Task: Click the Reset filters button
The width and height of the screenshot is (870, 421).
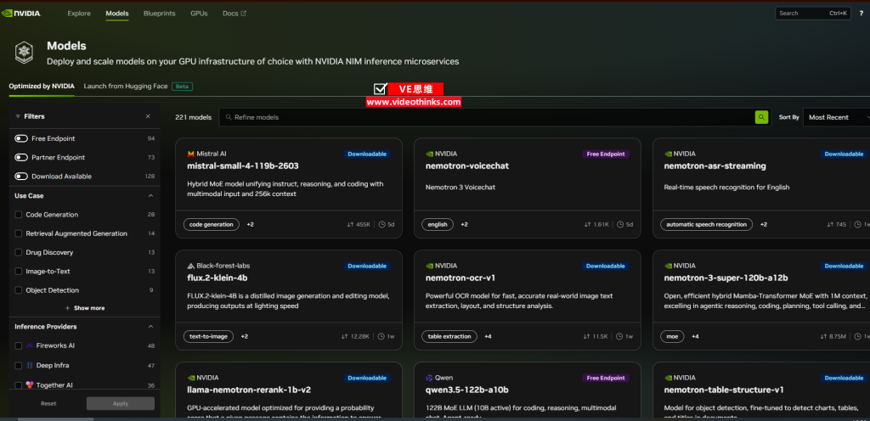Action: click(x=48, y=404)
